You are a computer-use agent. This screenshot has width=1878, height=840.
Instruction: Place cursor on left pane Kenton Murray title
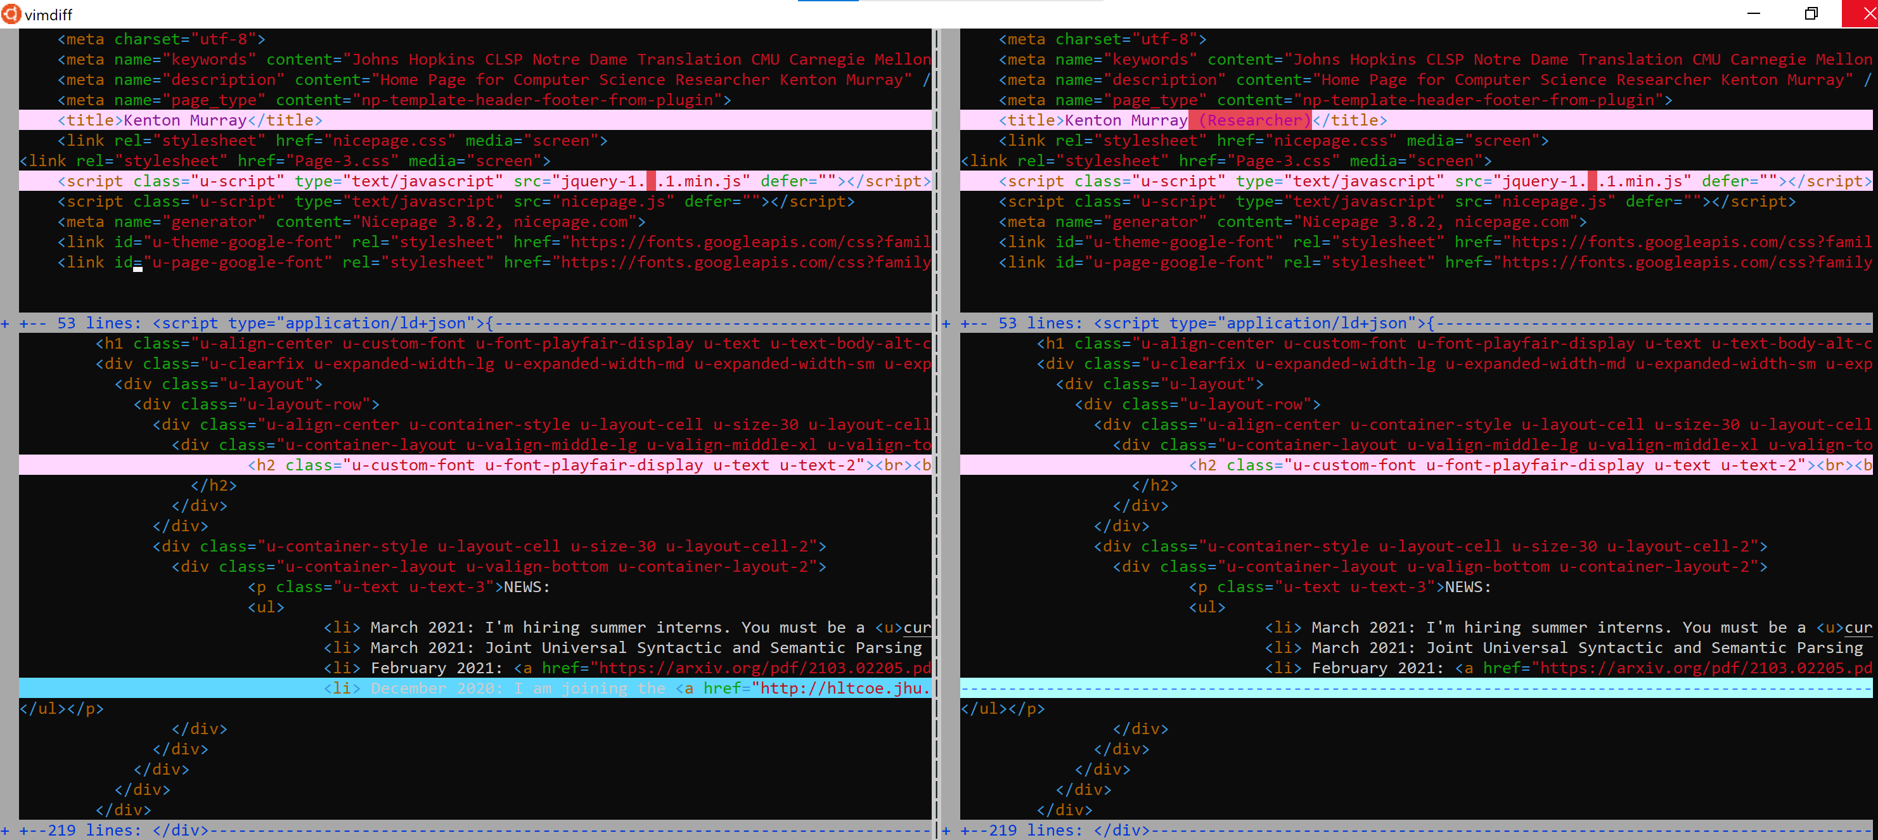coord(184,120)
